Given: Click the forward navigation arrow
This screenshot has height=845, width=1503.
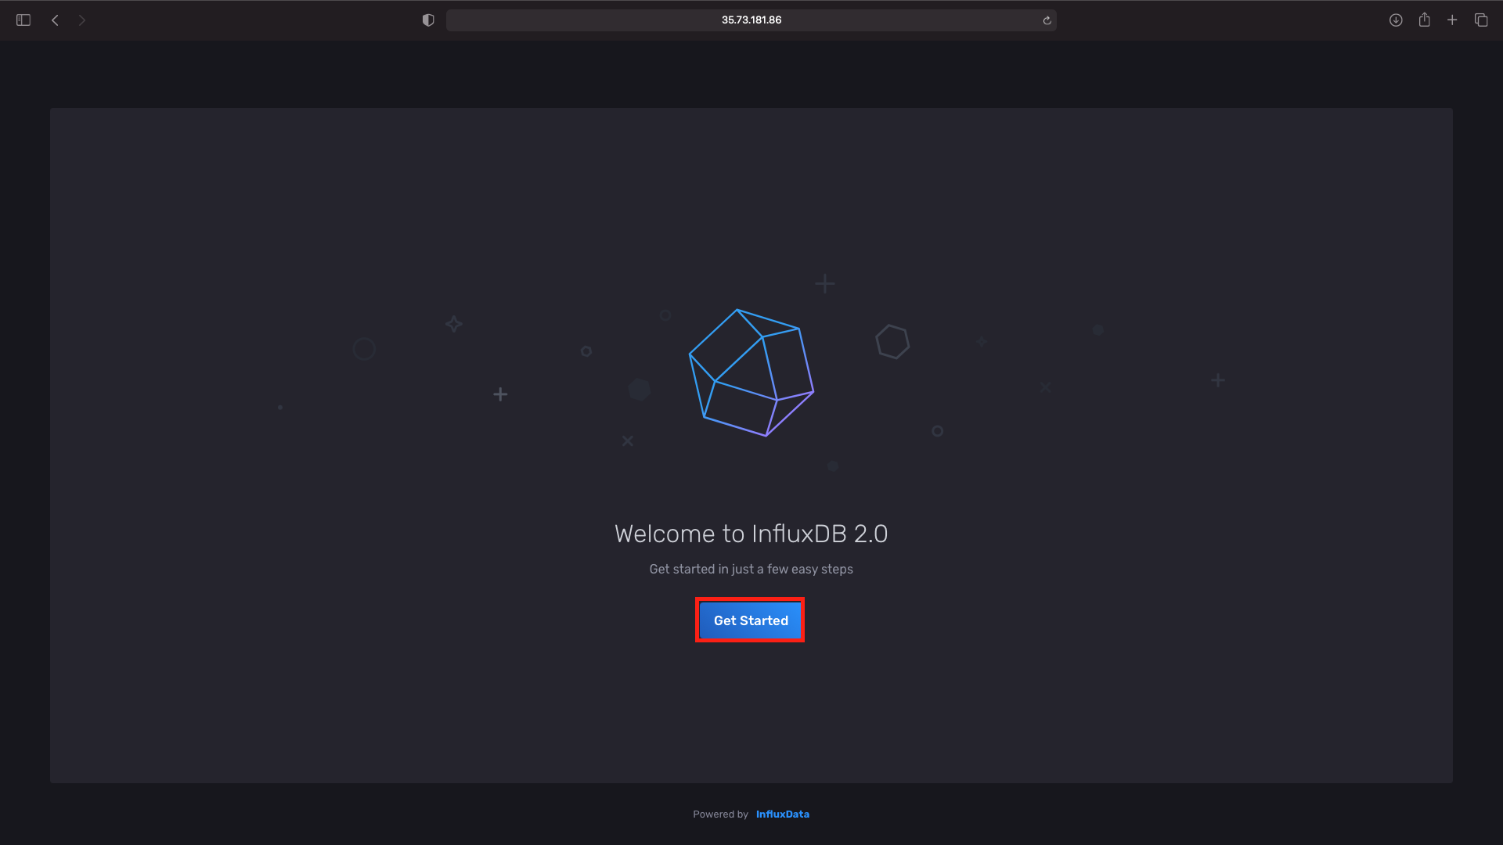Looking at the screenshot, I should point(82,20).
